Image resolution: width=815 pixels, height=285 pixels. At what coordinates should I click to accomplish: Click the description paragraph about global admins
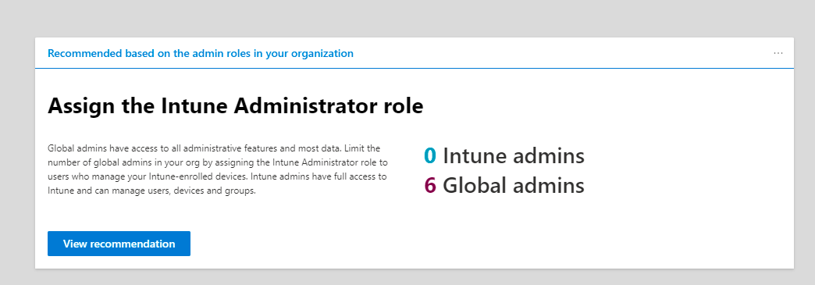tap(218, 169)
